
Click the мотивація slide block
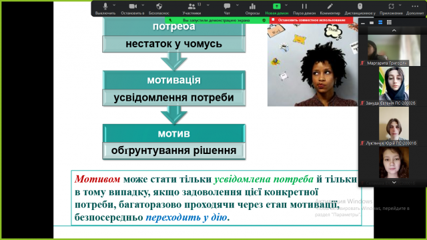click(173, 80)
